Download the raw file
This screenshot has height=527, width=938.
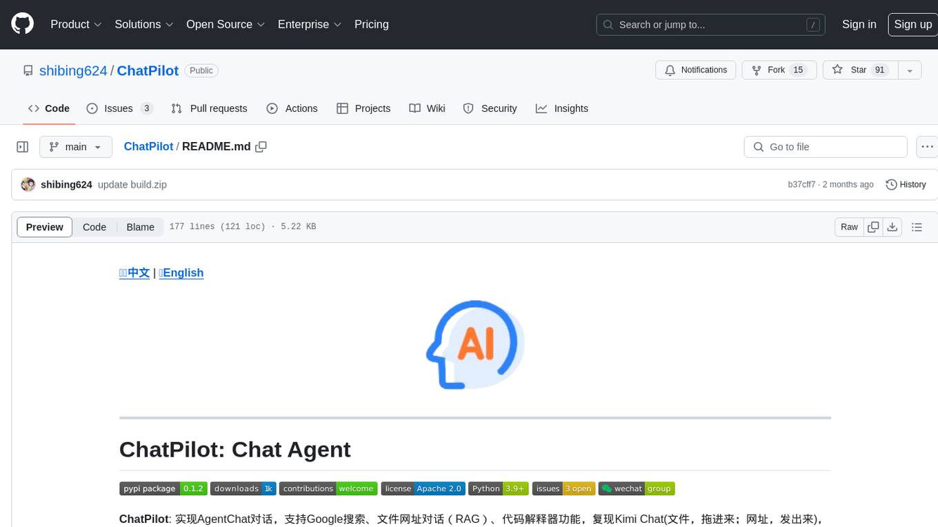click(x=892, y=227)
